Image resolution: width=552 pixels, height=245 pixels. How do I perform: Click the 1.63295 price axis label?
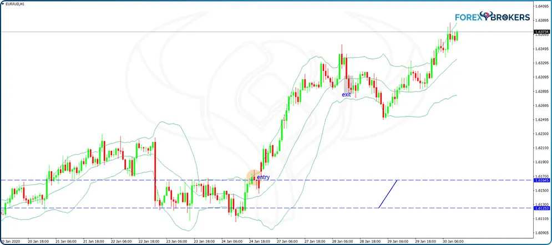click(x=541, y=63)
